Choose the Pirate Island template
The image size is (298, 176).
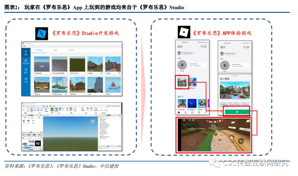pos(60,86)
